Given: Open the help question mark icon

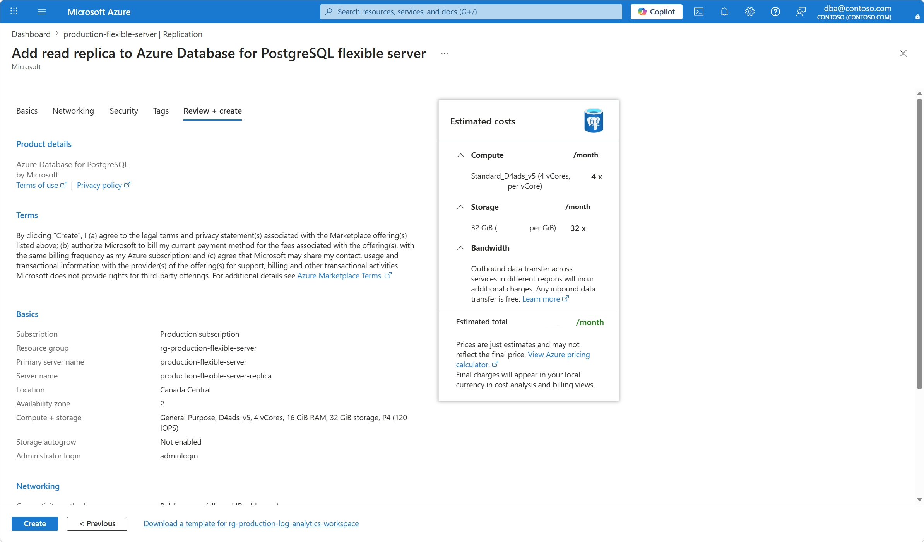Looking at the screenshot, I should click(775, 12).
